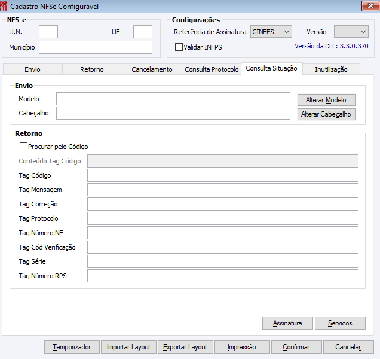Select the Consulta Protocolo tab

click(212, 69)
